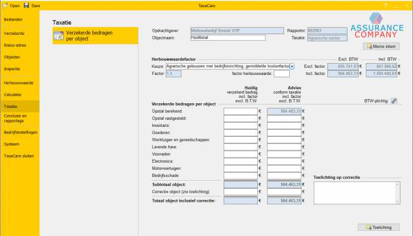Open the Bestanden menu item
The height and width of the screenshot is (236, 413).
(x=13, y=19)
